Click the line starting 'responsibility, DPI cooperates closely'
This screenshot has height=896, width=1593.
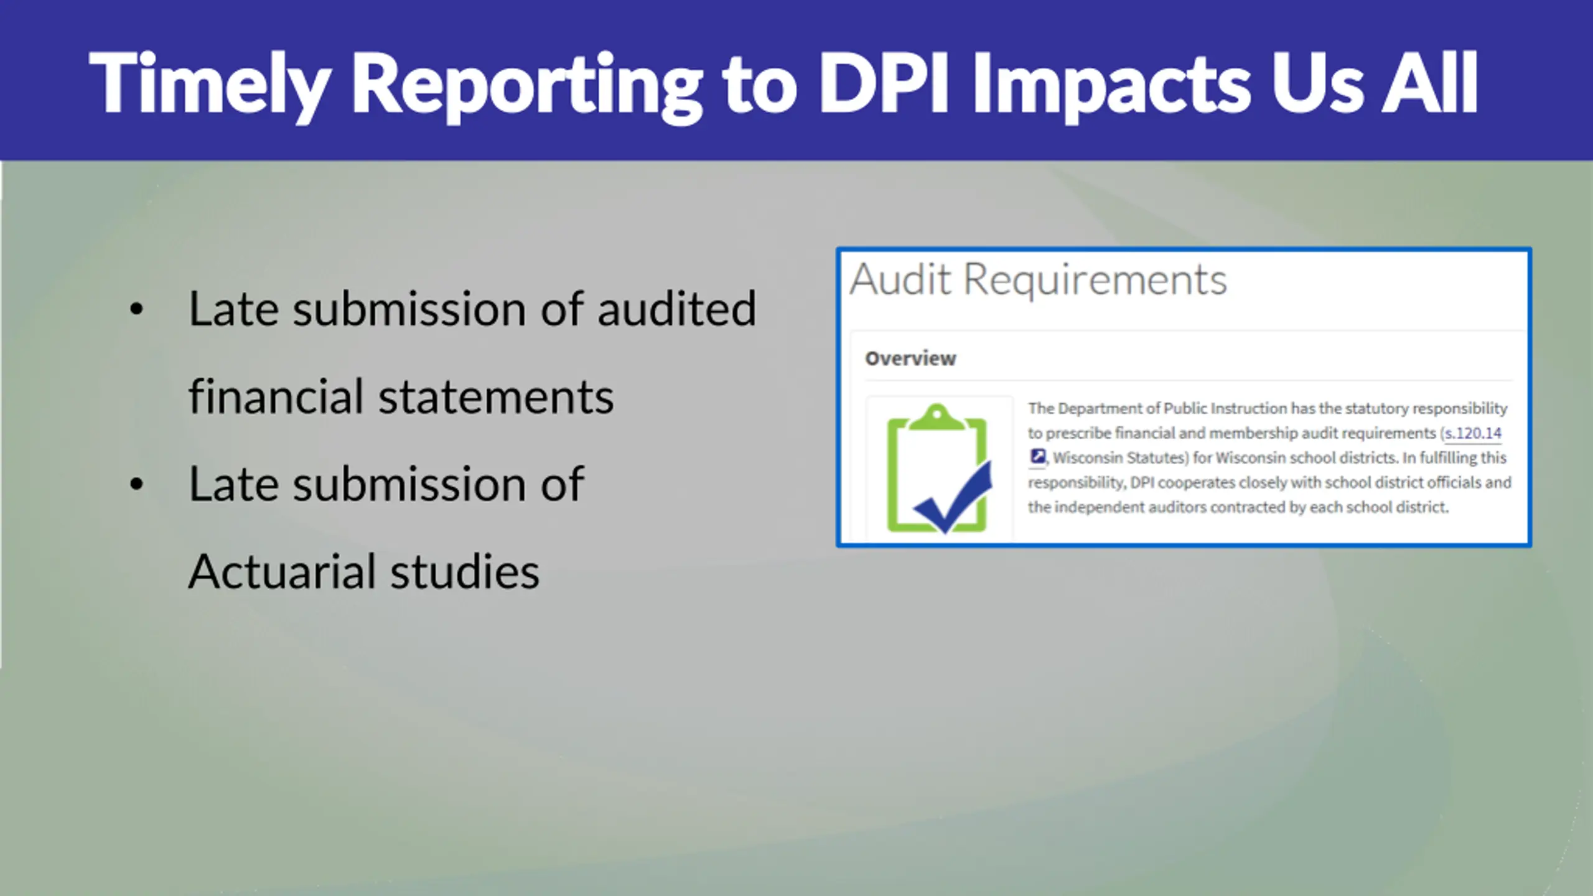click(x=1269, y=482)
